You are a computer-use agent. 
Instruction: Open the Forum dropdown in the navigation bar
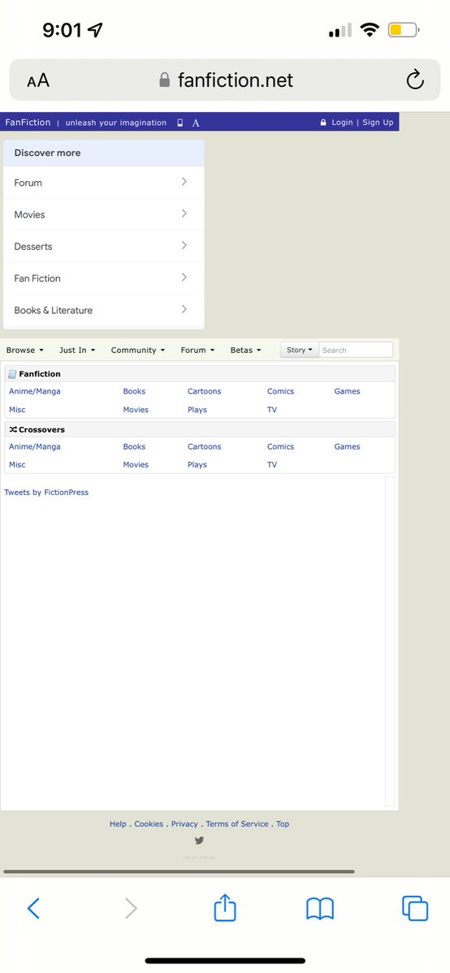click(197, 350)
